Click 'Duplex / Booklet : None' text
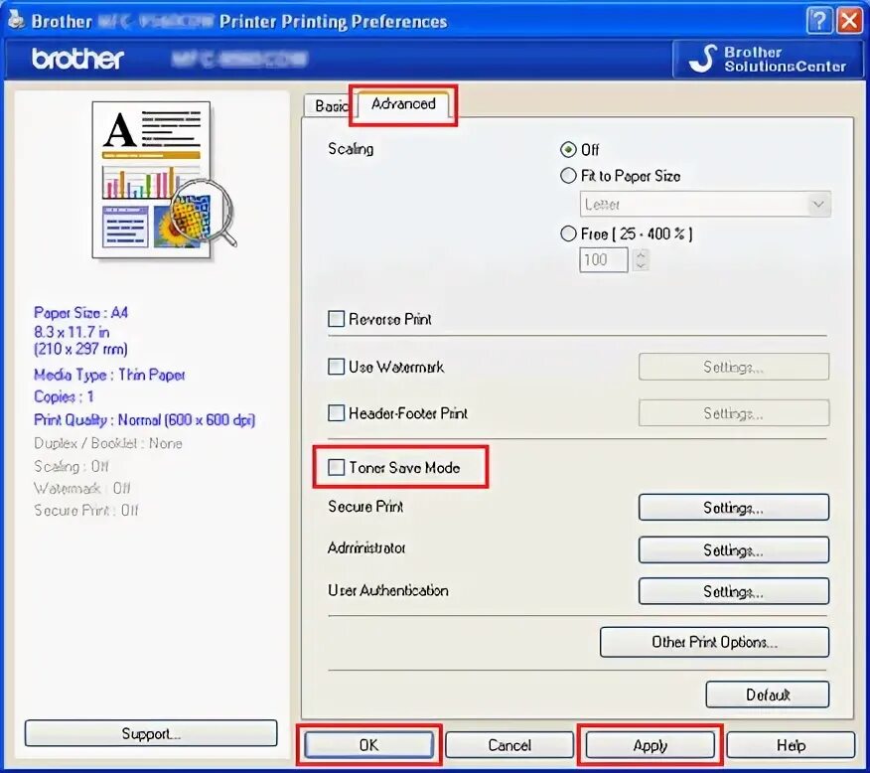Image resolution: width=870 pixels, height=773 pixels. pyautogui.click(x=108, y=443)
